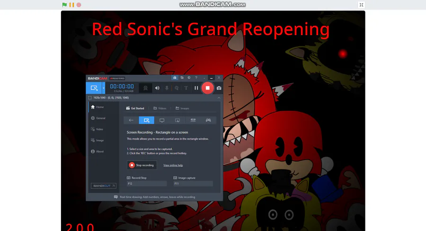This screenshot has height=231, width=426.
Task: Toggle the webcam overlay
Action: [x=146, y=88]
